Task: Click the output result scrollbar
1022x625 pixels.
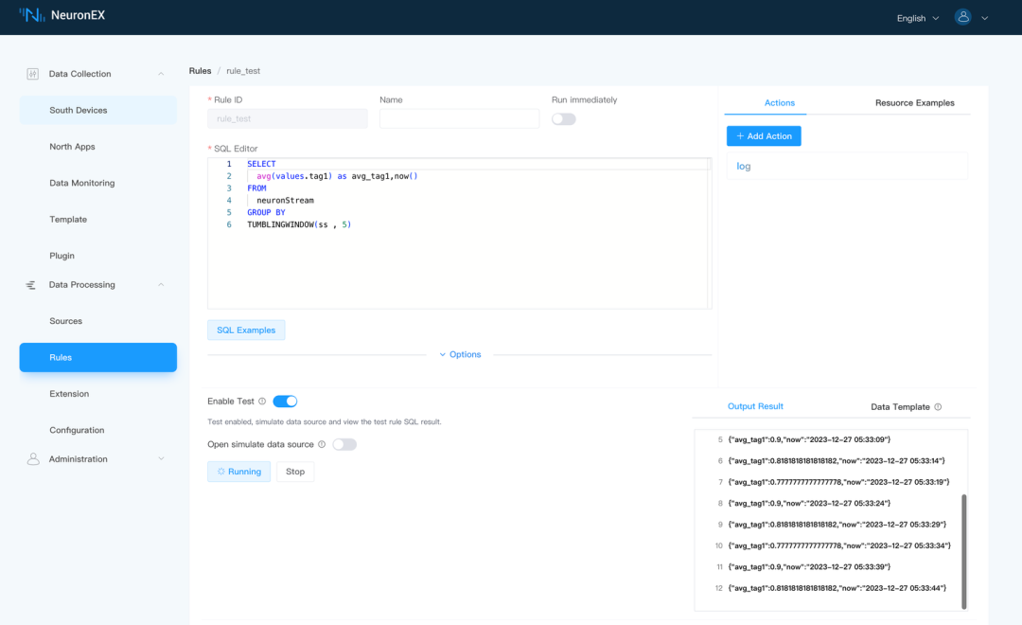Action: pyautogui.click(x=963, y=551)
